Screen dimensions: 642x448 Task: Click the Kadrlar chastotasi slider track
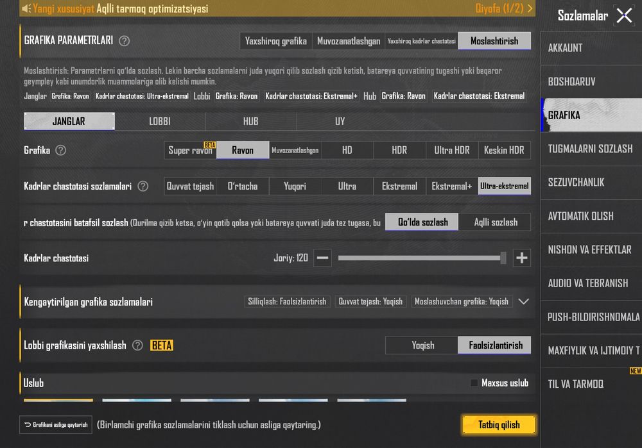[422, 258]
